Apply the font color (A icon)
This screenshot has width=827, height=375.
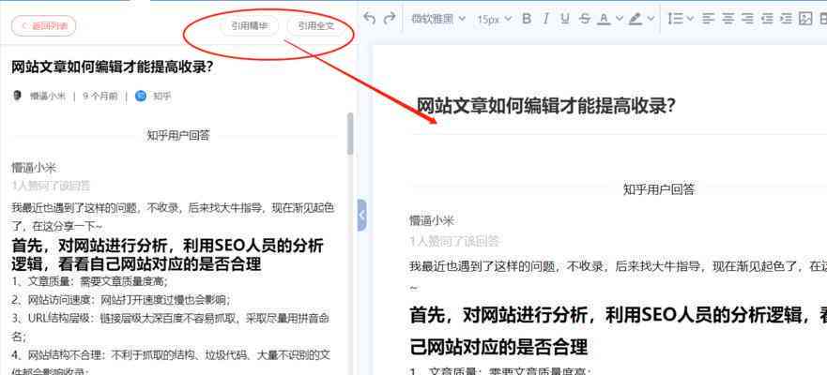coord(604,19)
